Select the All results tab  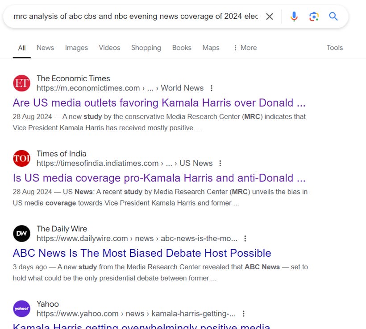22,48
